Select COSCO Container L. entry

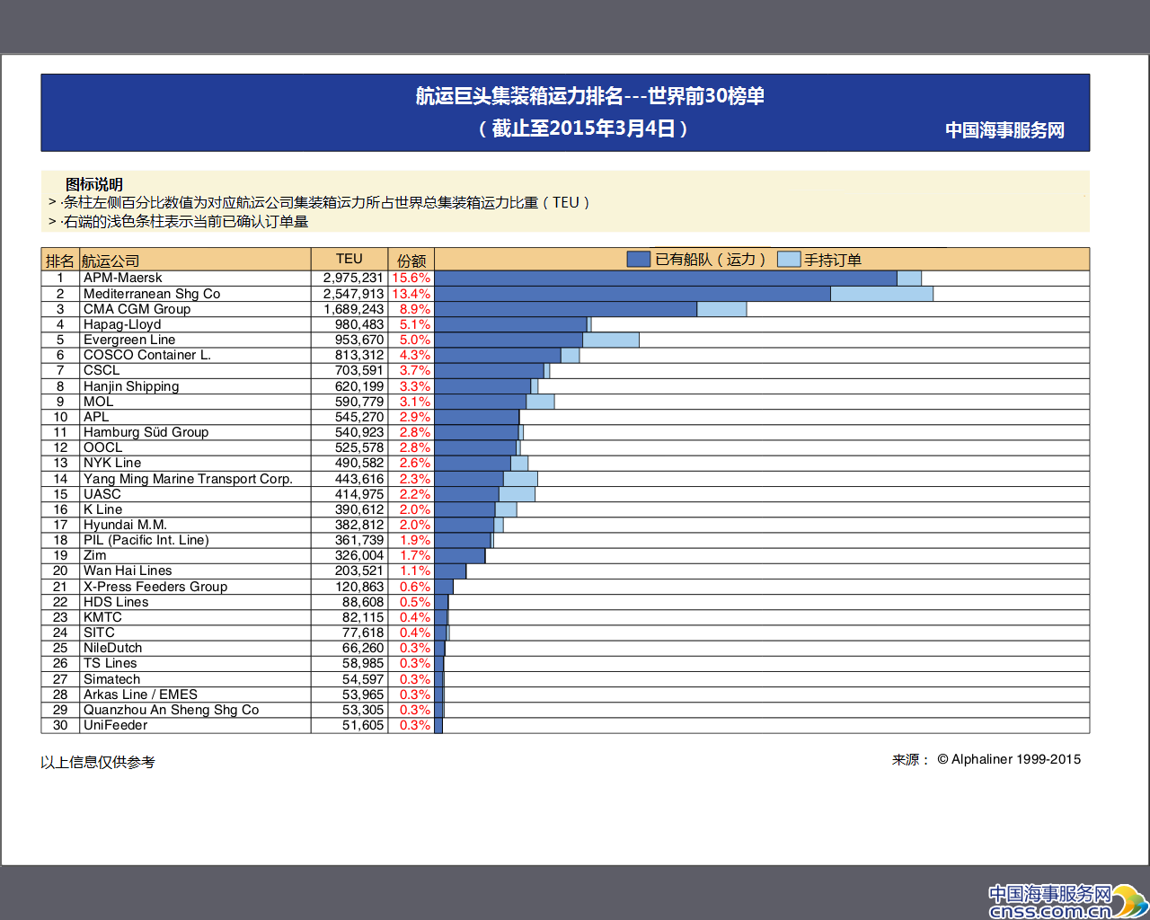pos(147,355)
